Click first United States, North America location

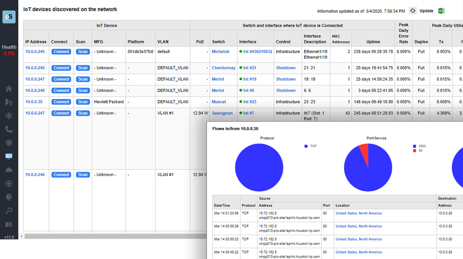(358, 213)
